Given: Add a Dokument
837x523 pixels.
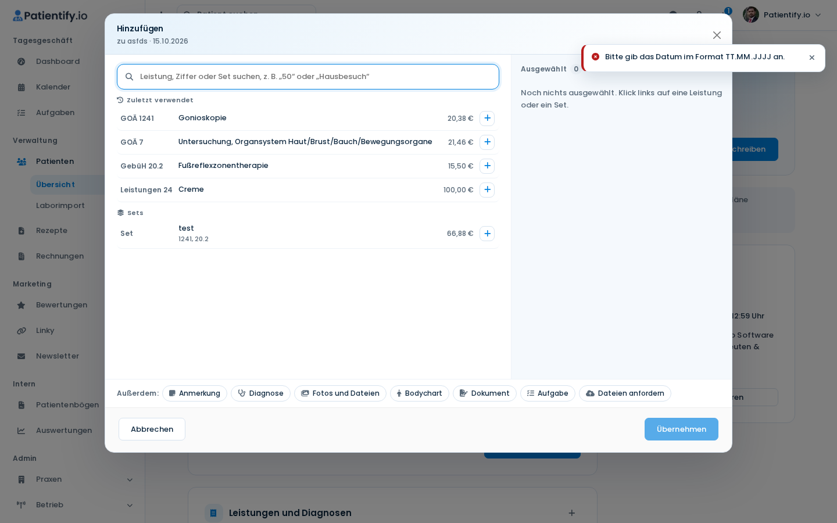Looking at the screenshot, I should pyautogui.click(x=485, y=393).
